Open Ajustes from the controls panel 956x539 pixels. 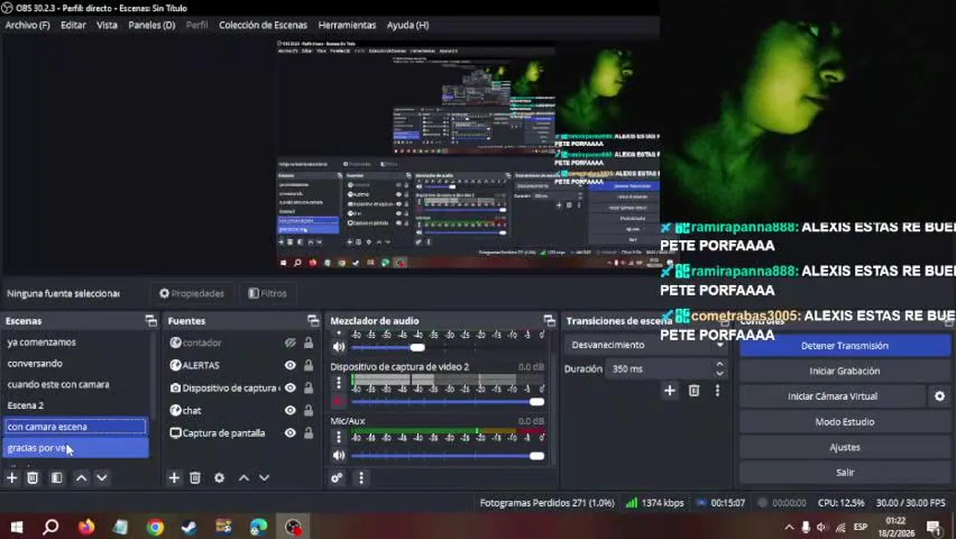coord(845,447)
